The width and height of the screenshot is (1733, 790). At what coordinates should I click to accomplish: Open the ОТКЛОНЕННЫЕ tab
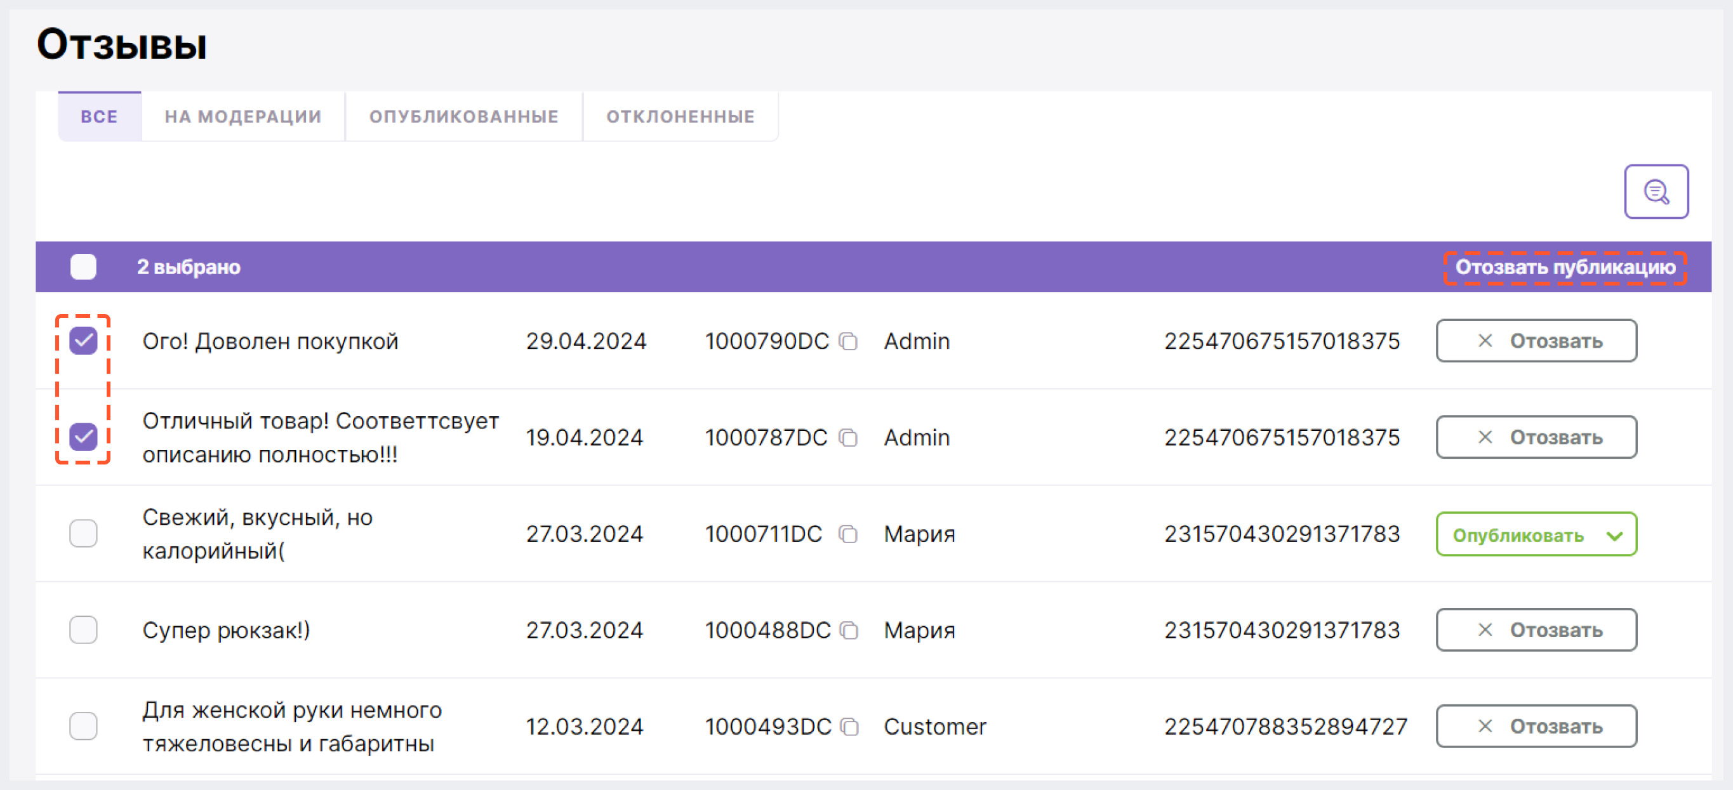[x=680, y=116]
